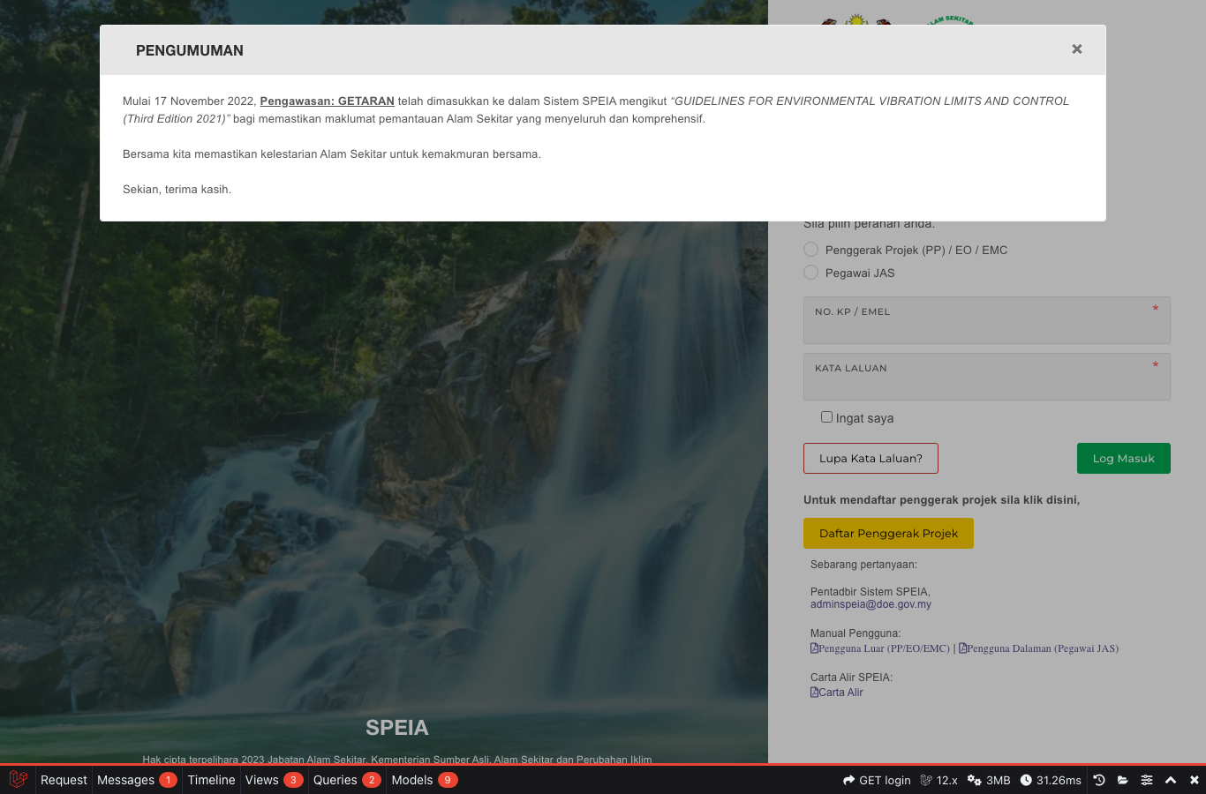Click the 31.26ms request duration indicator
The width and height of the screenshot is (1206, 794).
[x=1051, y=780]
